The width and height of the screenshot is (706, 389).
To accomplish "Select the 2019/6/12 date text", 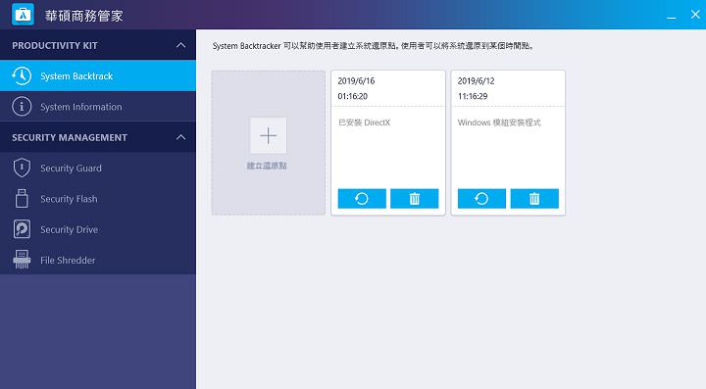I will [x=476, y=81].
